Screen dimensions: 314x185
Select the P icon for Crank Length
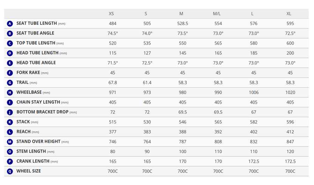point(10,161)
